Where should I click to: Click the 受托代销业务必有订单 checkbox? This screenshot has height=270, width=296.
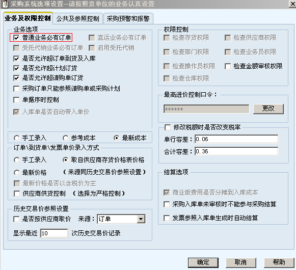(16, 48)
